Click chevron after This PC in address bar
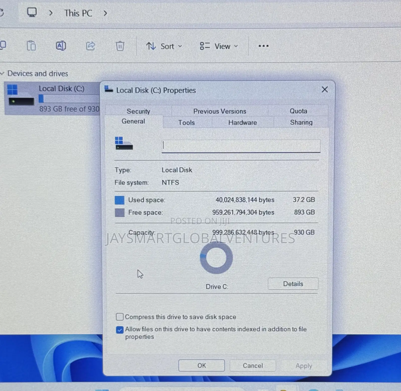Viewport: 401px width, 391px height. (105, 13)
